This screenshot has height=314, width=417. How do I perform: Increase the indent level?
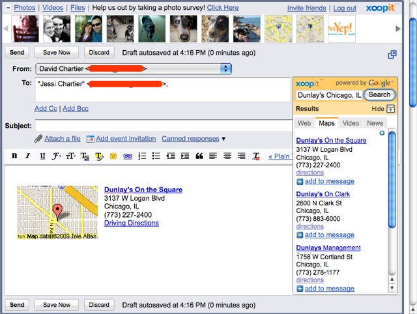(x=185, y=156)
